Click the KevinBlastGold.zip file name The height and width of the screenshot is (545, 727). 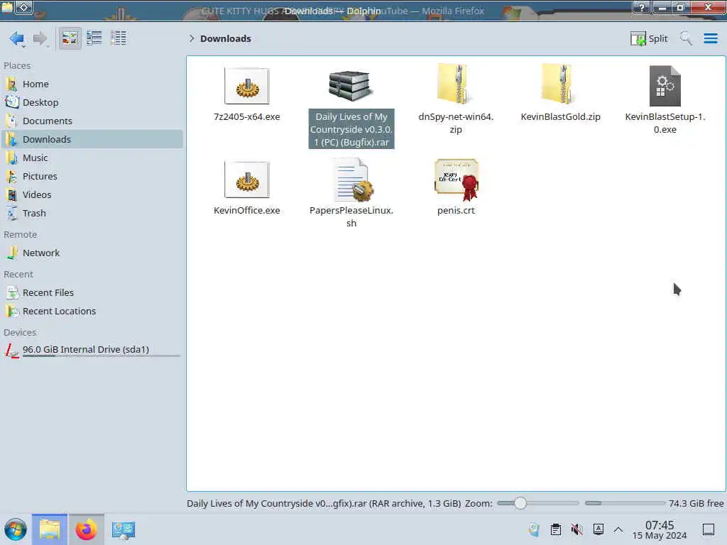(561, 117)
